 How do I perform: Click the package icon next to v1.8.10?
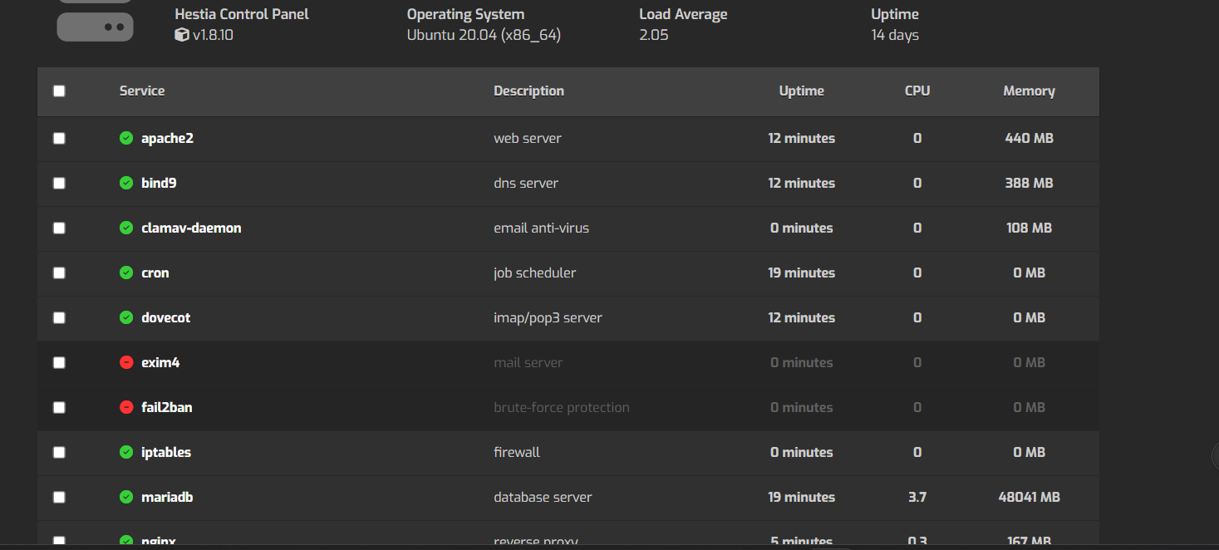182,35
